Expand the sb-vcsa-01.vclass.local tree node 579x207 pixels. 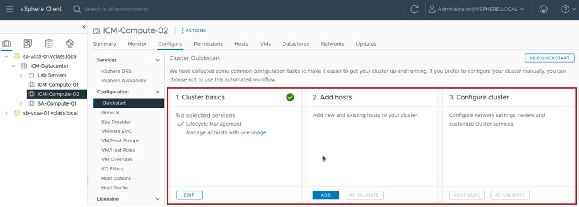(6, 113)
